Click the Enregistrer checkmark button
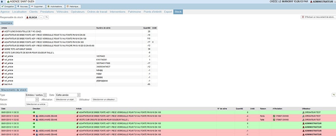 (8, 7)
